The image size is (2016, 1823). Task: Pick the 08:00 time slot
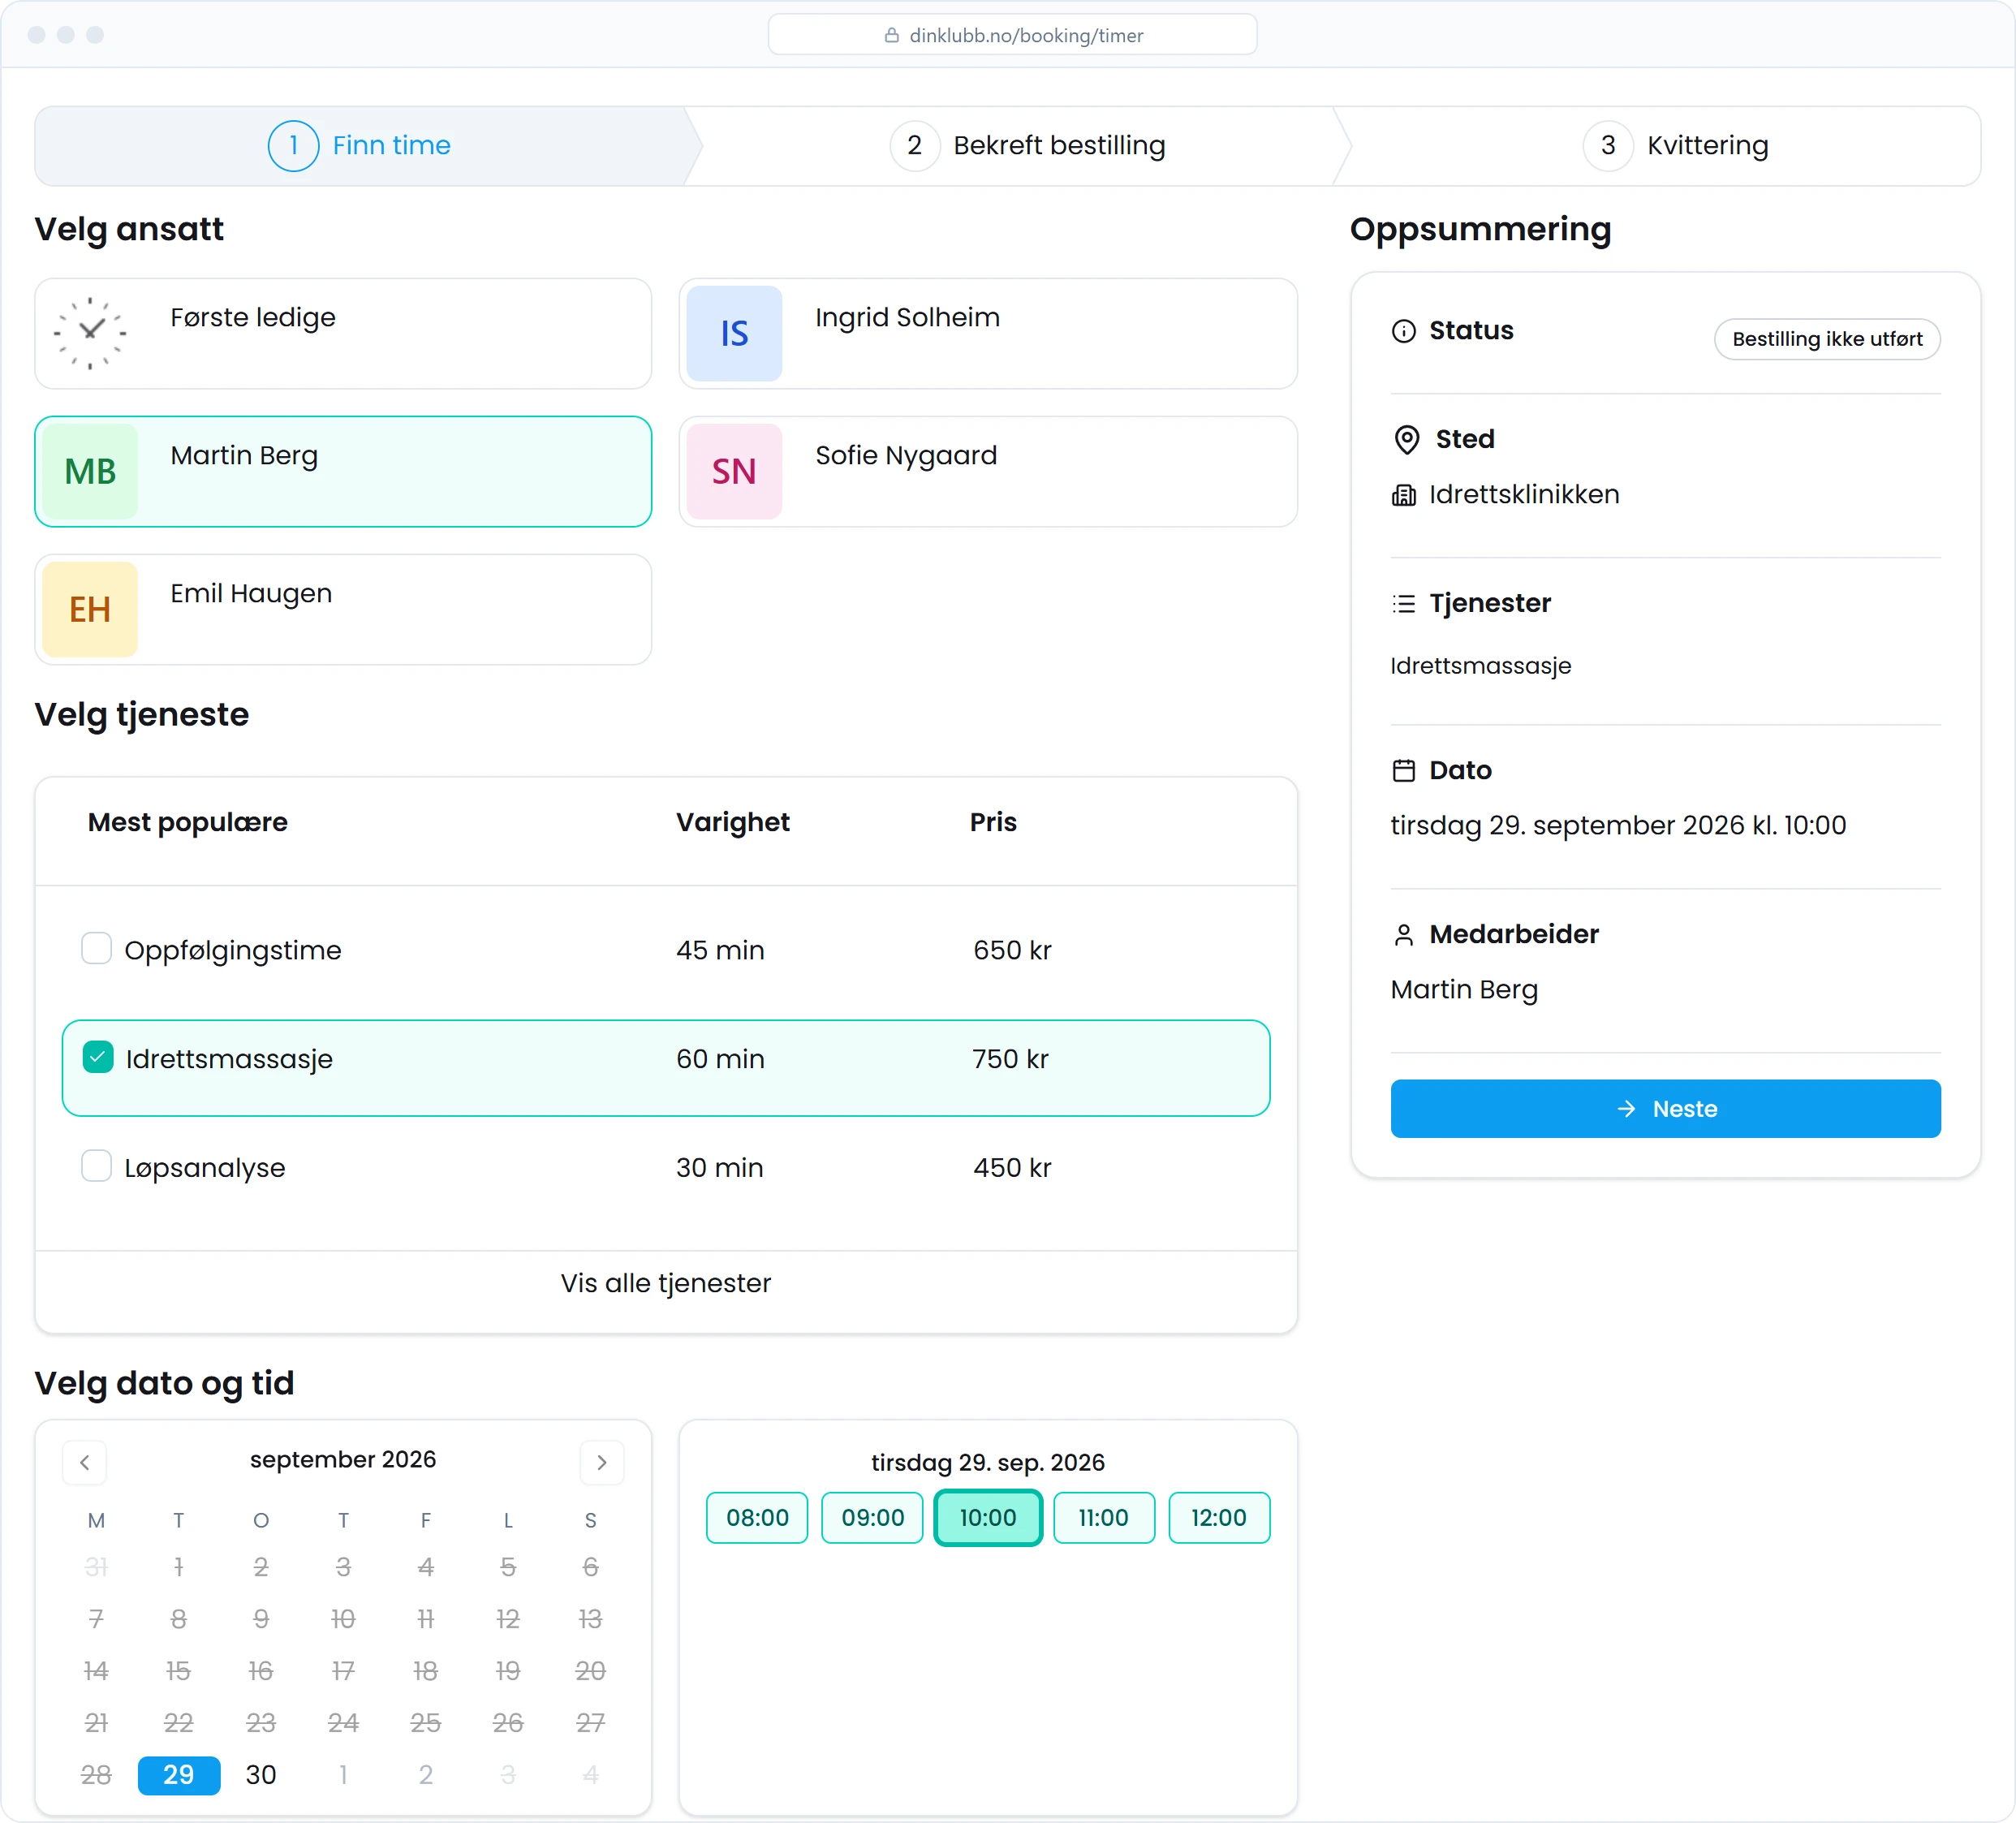coord(757,1517)
